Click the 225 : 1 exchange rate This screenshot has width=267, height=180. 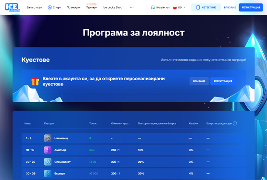[x=115, y=162]
